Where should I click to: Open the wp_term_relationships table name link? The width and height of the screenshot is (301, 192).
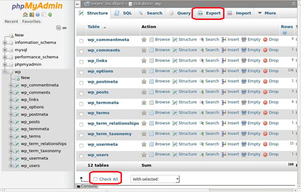(113, 123)
